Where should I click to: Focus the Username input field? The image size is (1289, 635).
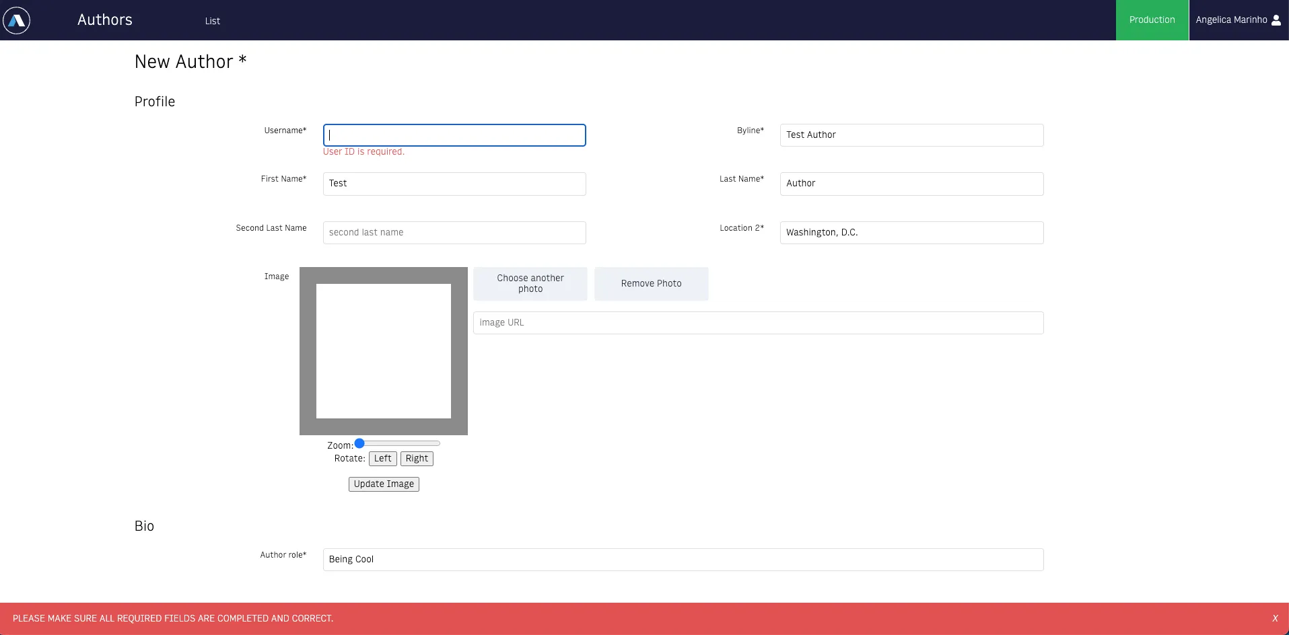(454, 135)
